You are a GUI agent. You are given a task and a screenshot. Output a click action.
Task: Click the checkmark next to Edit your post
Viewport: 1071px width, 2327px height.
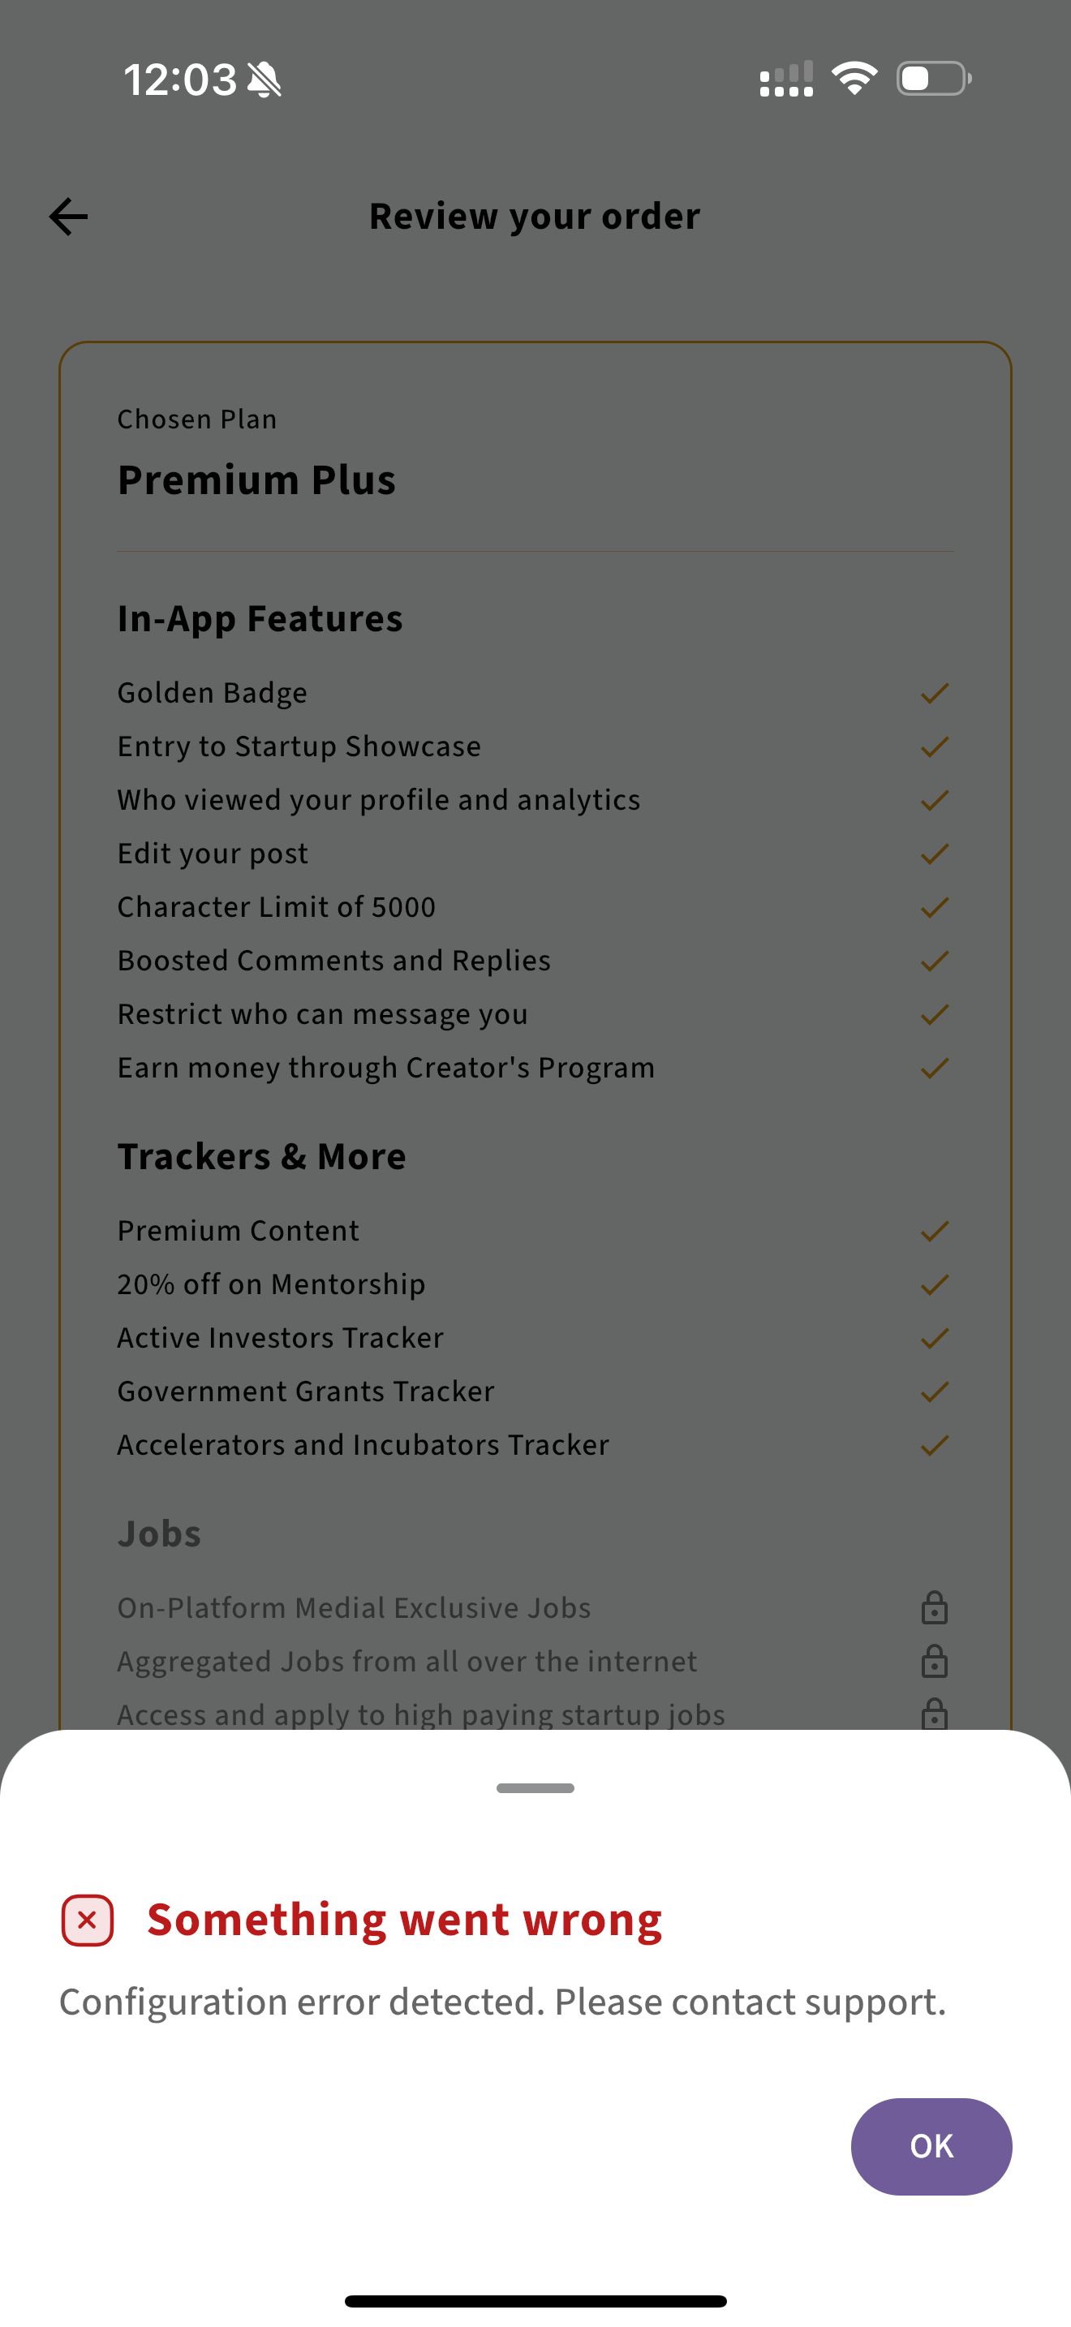[934, 854]
